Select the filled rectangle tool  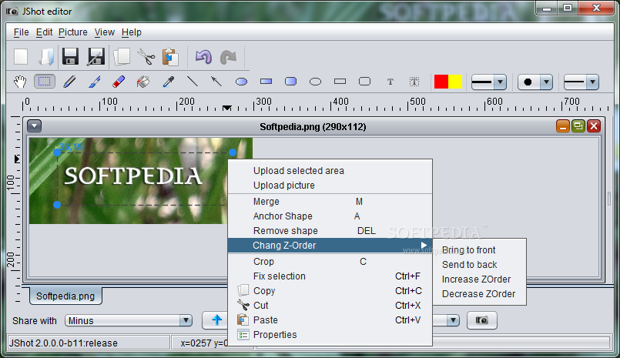click(266, 82)
